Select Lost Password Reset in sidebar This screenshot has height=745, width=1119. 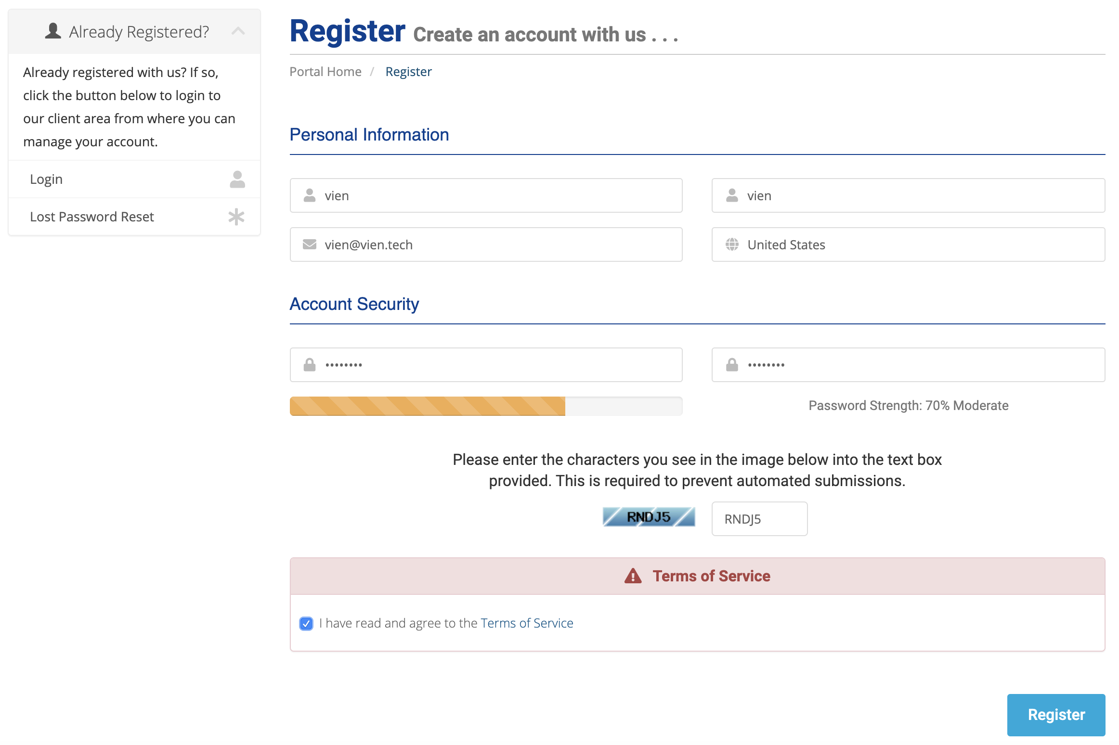(91, 217)
